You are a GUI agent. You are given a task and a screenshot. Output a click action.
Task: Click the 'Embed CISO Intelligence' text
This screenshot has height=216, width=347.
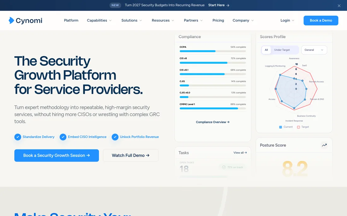click(x=87, y=137)
